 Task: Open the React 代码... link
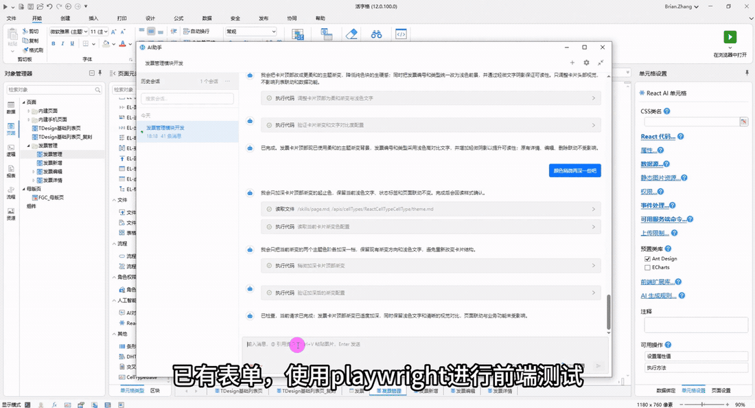pos(658,136)
